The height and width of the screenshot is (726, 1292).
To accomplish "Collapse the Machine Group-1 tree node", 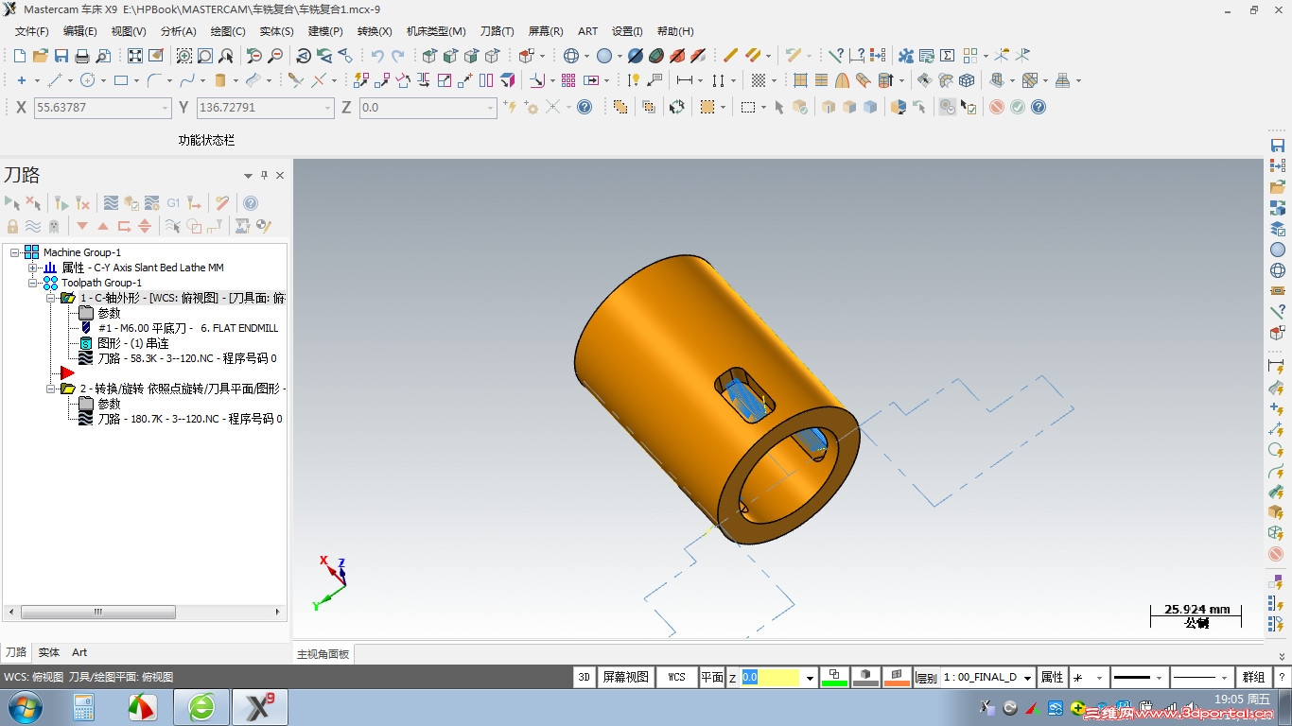I will pyautogui.click(x=15, y=252).
